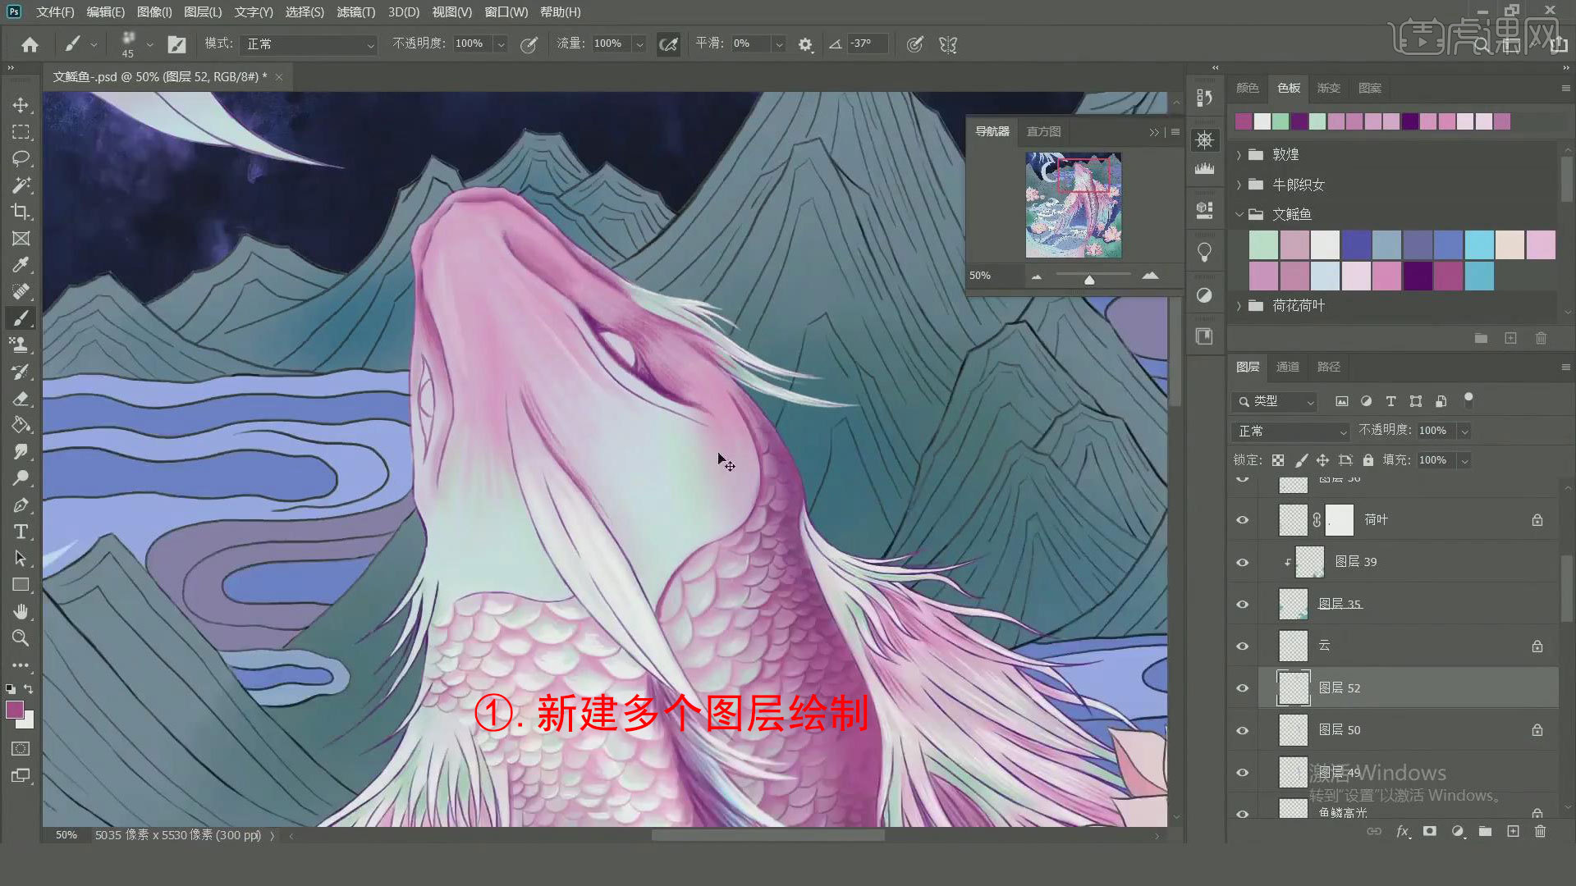
Task: Select the Healing Brush tool
Action: pos(21,292)
